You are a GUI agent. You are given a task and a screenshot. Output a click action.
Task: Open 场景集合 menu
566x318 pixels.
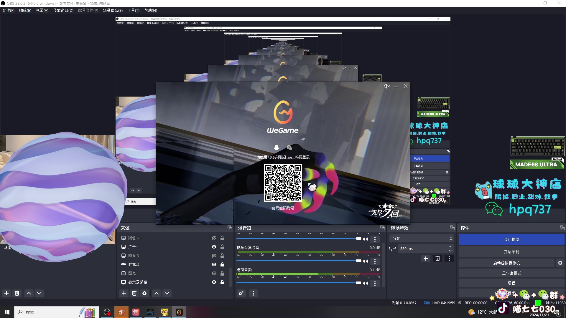click(113, 10)
